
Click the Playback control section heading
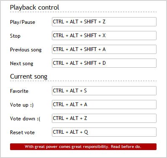pos(34,8)
